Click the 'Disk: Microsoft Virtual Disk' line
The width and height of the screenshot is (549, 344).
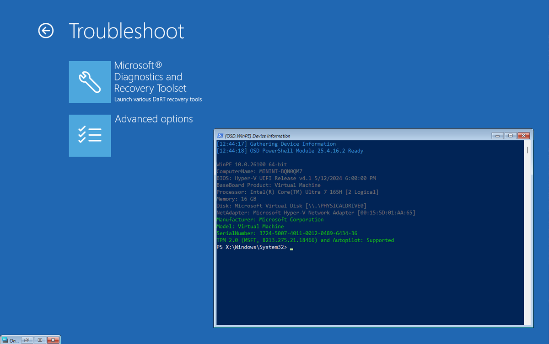pyautogui.click(x=291, y=206)
